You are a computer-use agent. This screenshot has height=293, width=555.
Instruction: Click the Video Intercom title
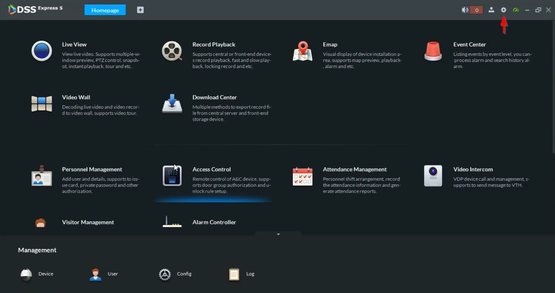473,169
